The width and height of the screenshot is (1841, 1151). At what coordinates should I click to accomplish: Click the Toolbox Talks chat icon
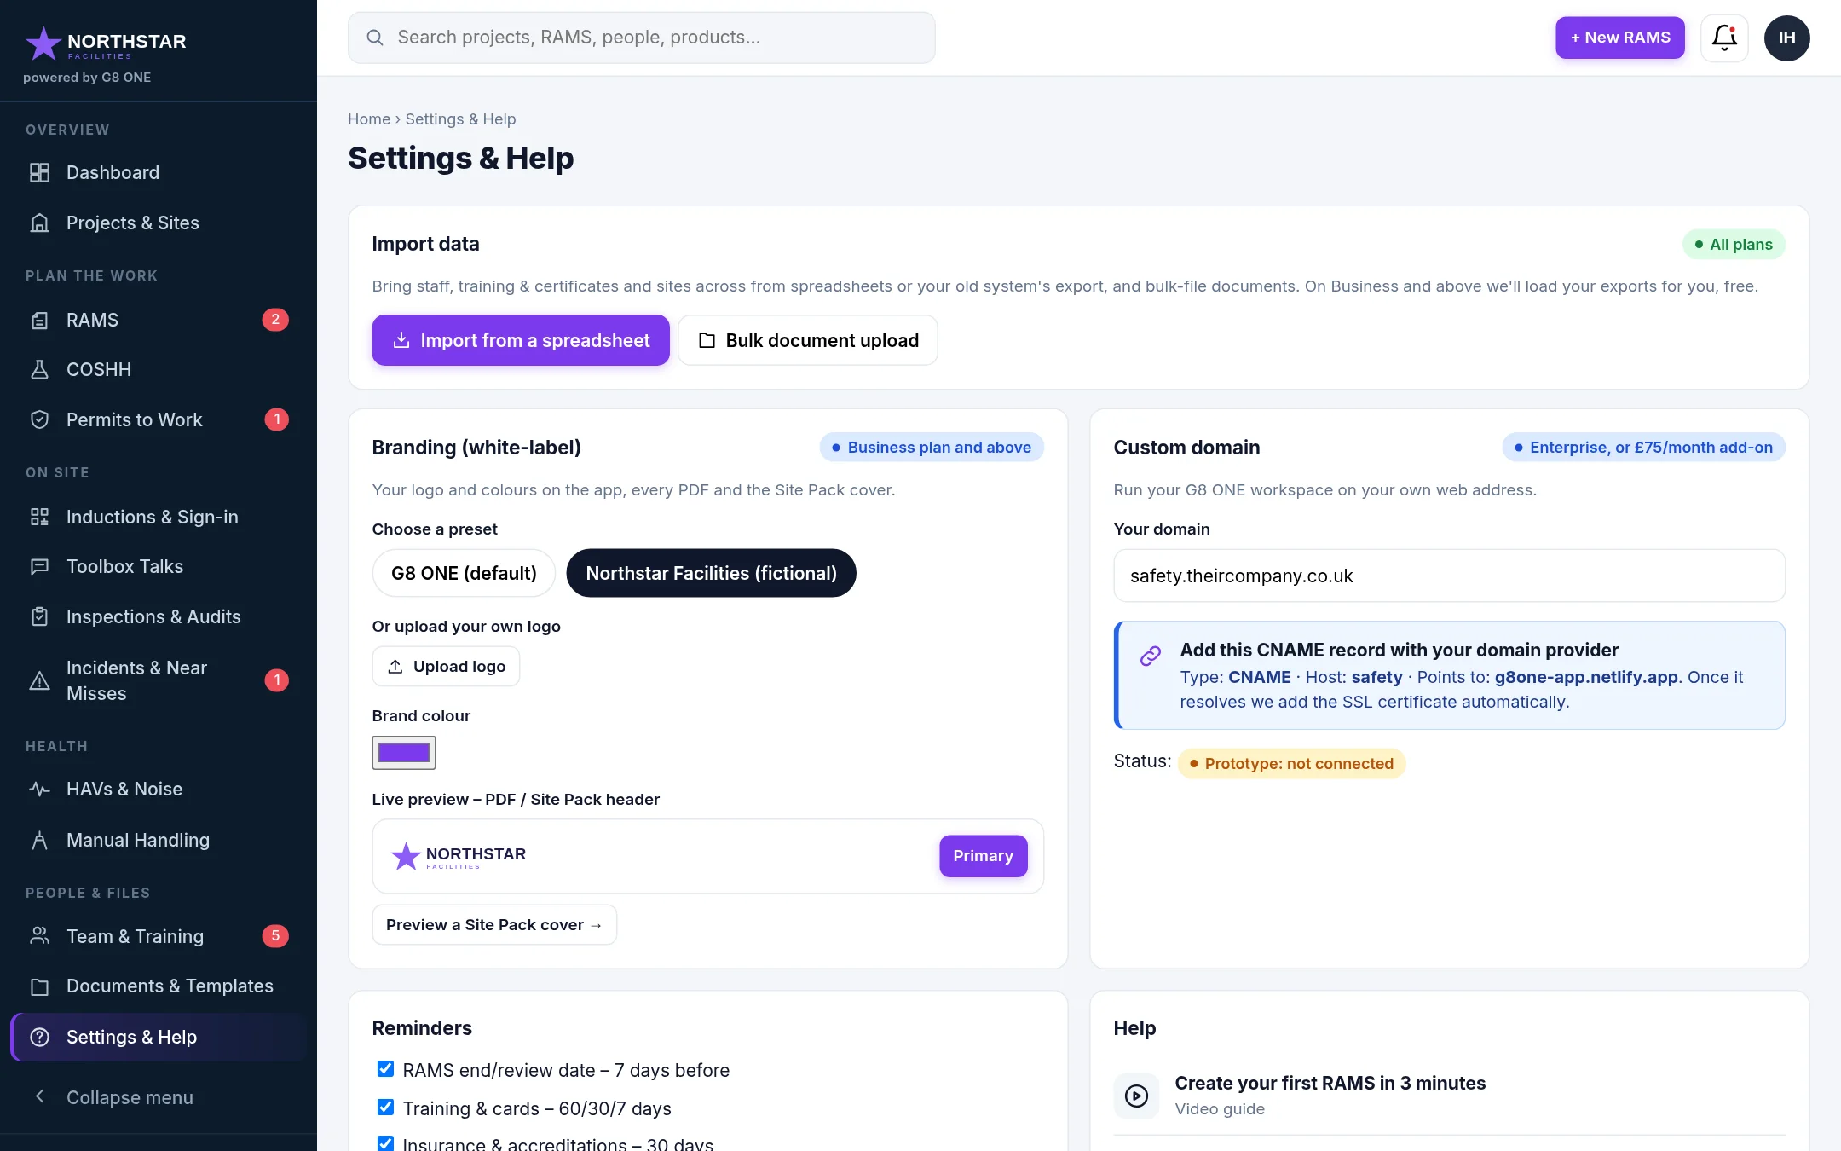39,566
